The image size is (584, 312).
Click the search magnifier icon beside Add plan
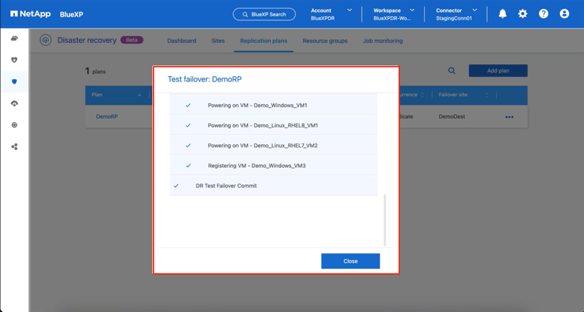tap(452, 71)
